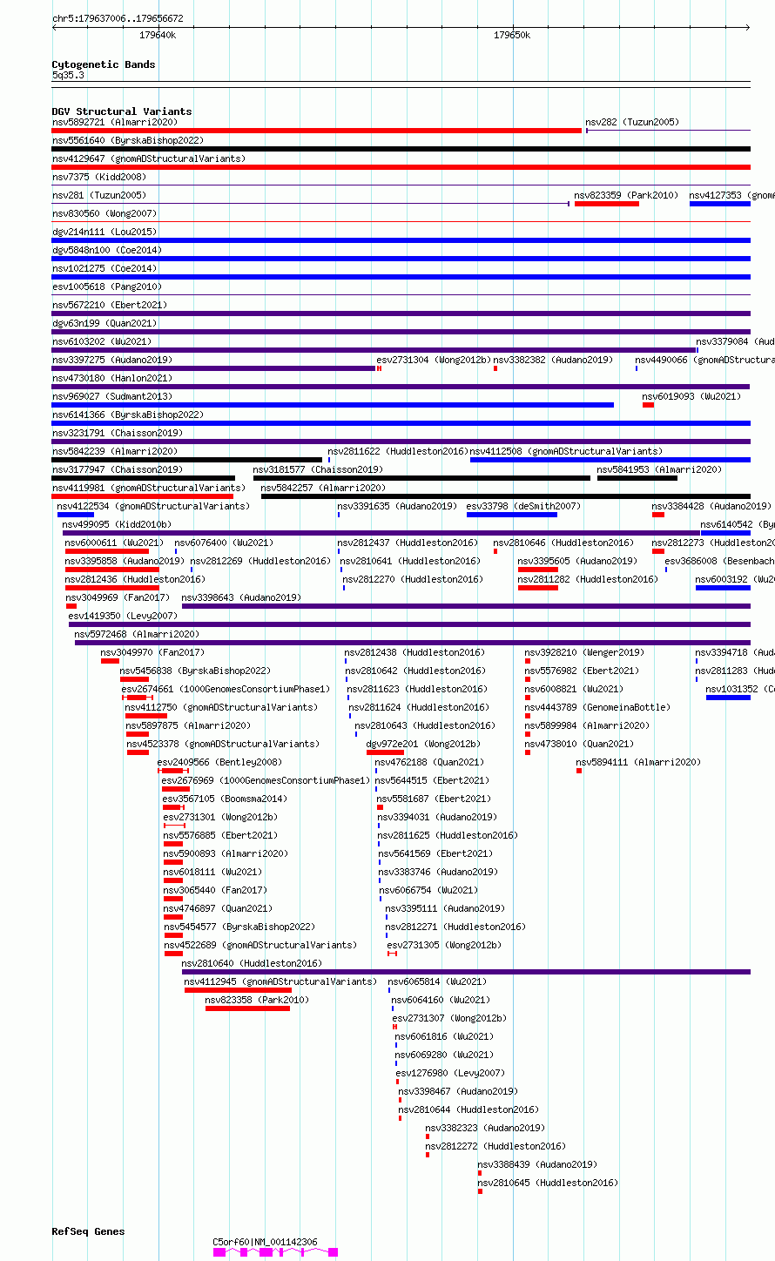Select nsv3928210 (Wenger2019) label
This screenshot has width=775, height=1261.
pos(584,653)
